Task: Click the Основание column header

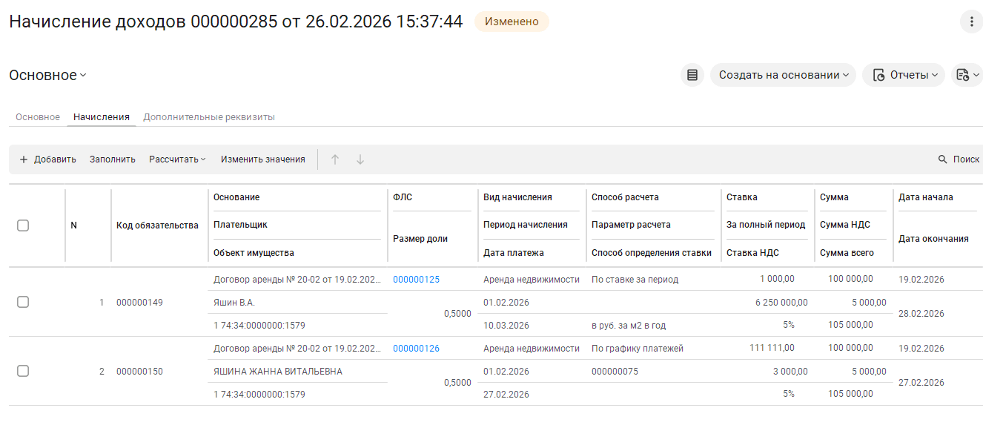Action: (x=236, y=197)
